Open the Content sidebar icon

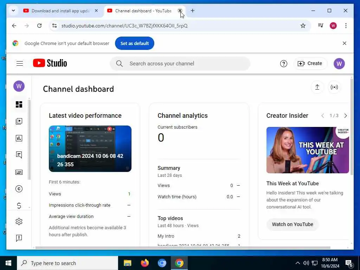19,121
